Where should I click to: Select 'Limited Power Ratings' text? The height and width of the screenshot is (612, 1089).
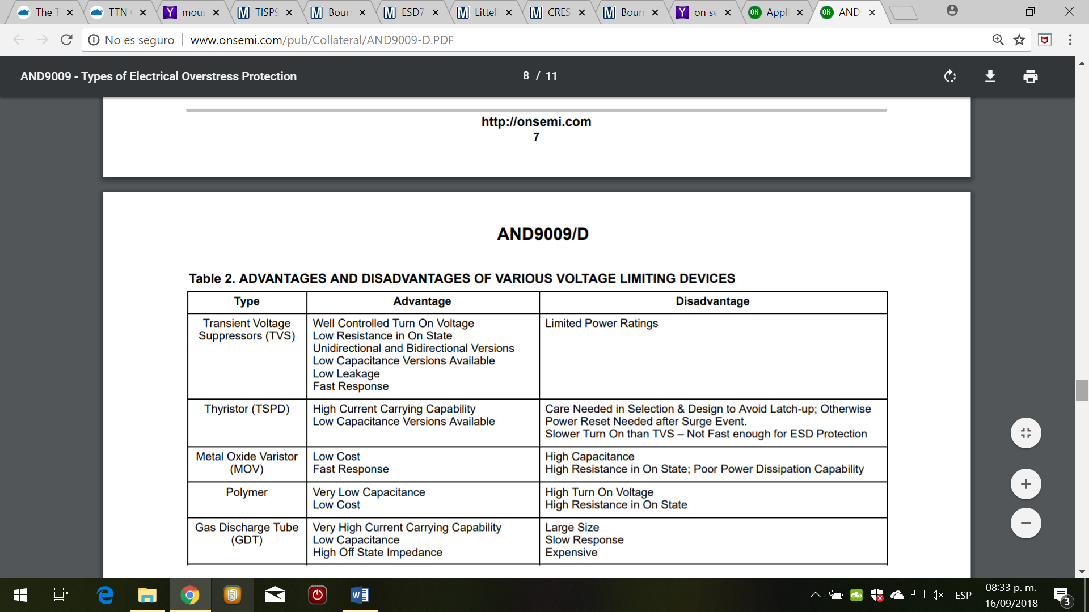pos(601,323)
